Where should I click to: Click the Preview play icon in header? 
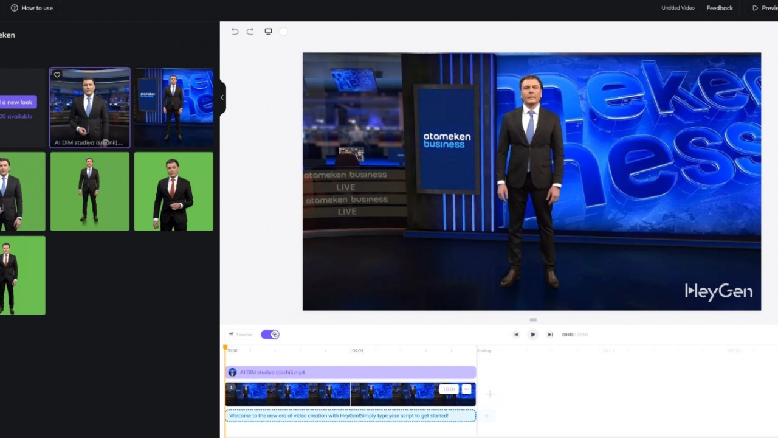coord(755,8)
